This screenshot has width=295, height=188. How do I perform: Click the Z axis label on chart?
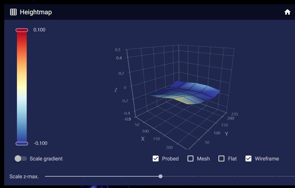[116, 90]
